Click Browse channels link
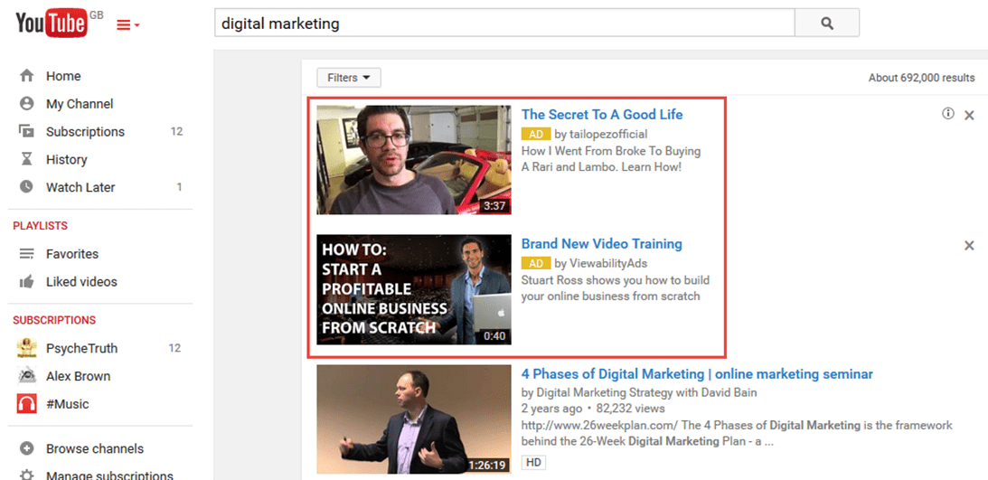Screen dimensions: 988x480 click(x=95, y=449)
